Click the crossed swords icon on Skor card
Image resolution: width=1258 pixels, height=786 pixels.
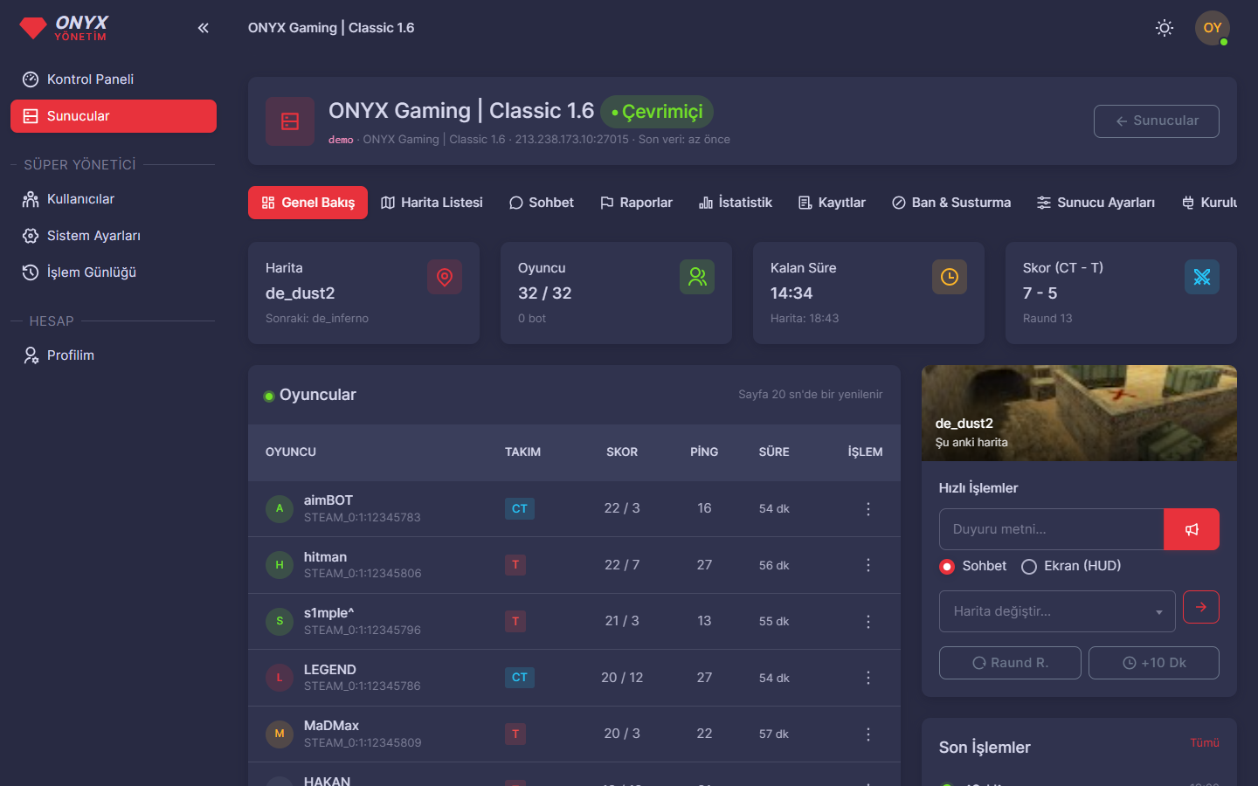click(1202, 277)
